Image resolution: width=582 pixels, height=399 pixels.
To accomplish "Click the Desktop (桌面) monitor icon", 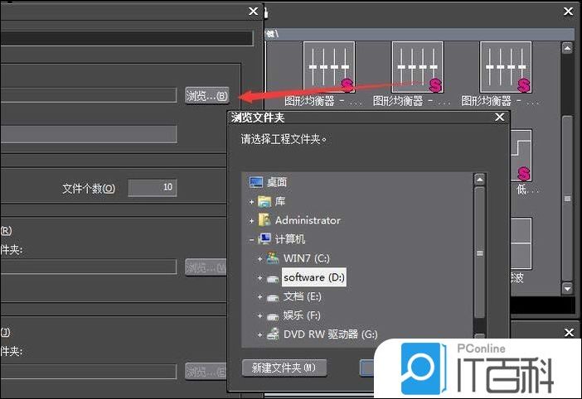I will coord(256,182).
